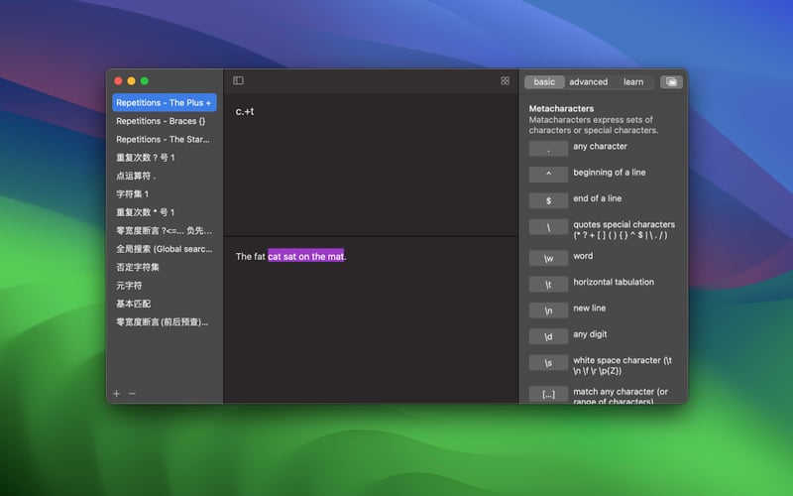Screen dimensions: 793x496
Task: Minimize the window with yellow button
Action: [132, 81]
